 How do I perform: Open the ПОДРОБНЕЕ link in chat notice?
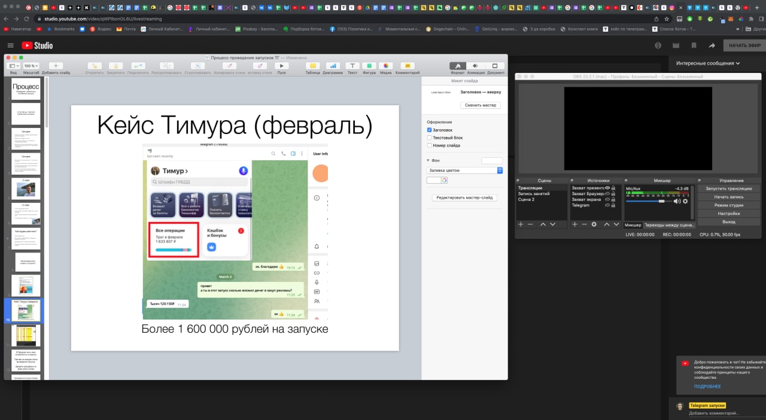pos(707,386)
